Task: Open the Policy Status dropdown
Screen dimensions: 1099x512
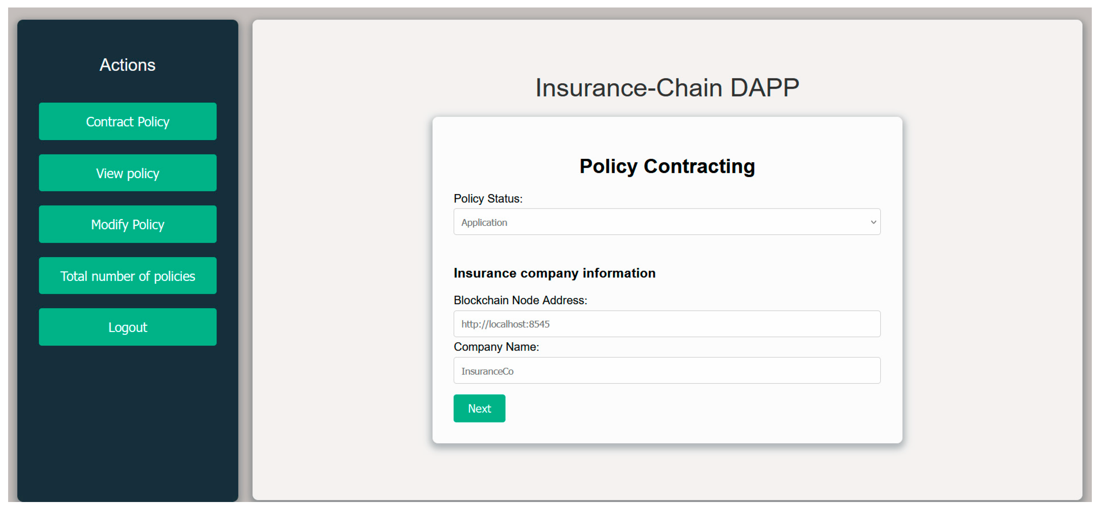Action: pos(667,222)
